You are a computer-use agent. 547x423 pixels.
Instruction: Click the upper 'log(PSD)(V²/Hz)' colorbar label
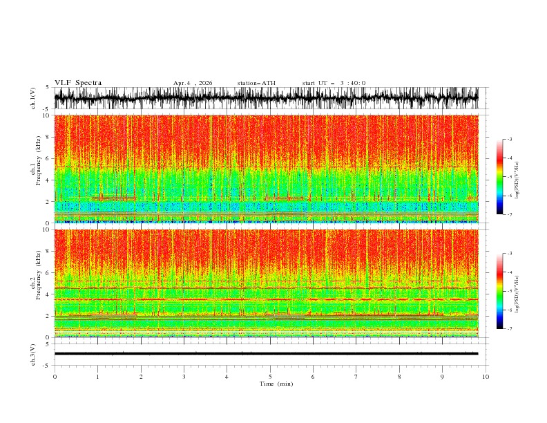(517, 180)
